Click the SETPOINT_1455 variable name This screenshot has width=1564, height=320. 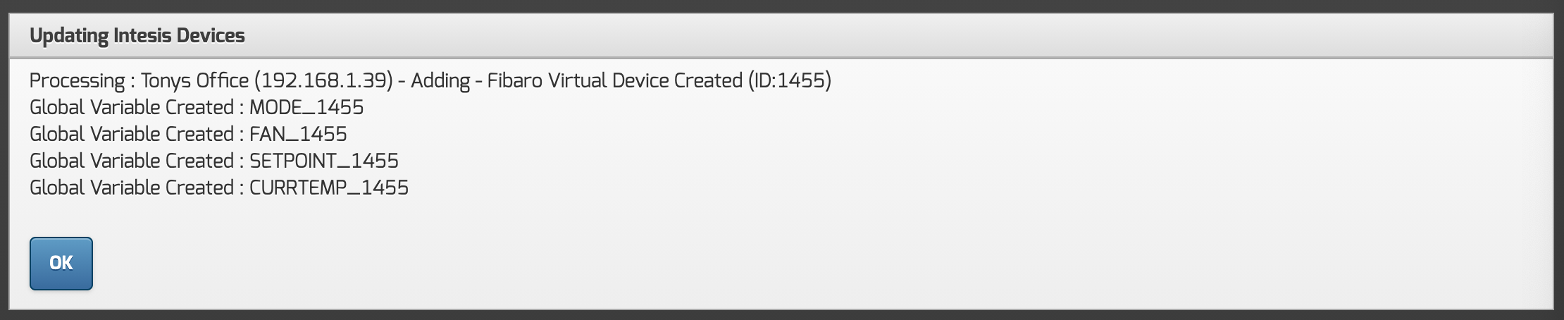coord(324,161)
